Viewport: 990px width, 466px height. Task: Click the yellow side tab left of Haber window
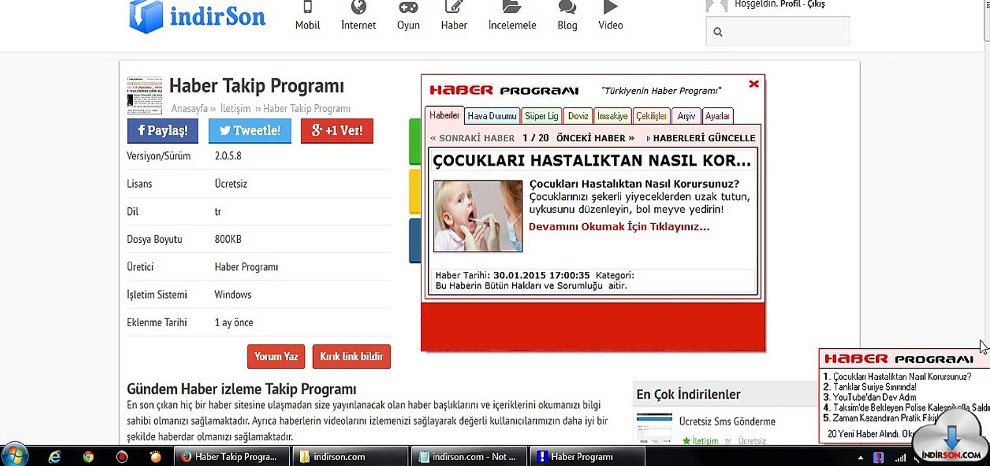click(x=415, y=192)
